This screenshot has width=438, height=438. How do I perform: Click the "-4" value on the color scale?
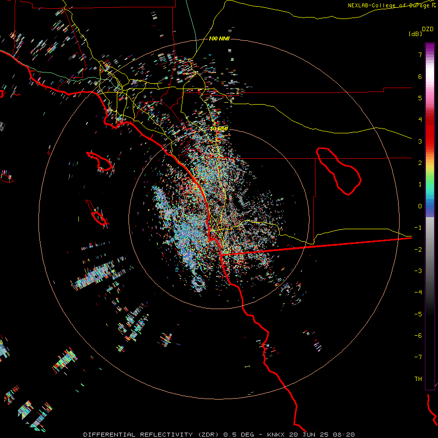tap(418, 292)
